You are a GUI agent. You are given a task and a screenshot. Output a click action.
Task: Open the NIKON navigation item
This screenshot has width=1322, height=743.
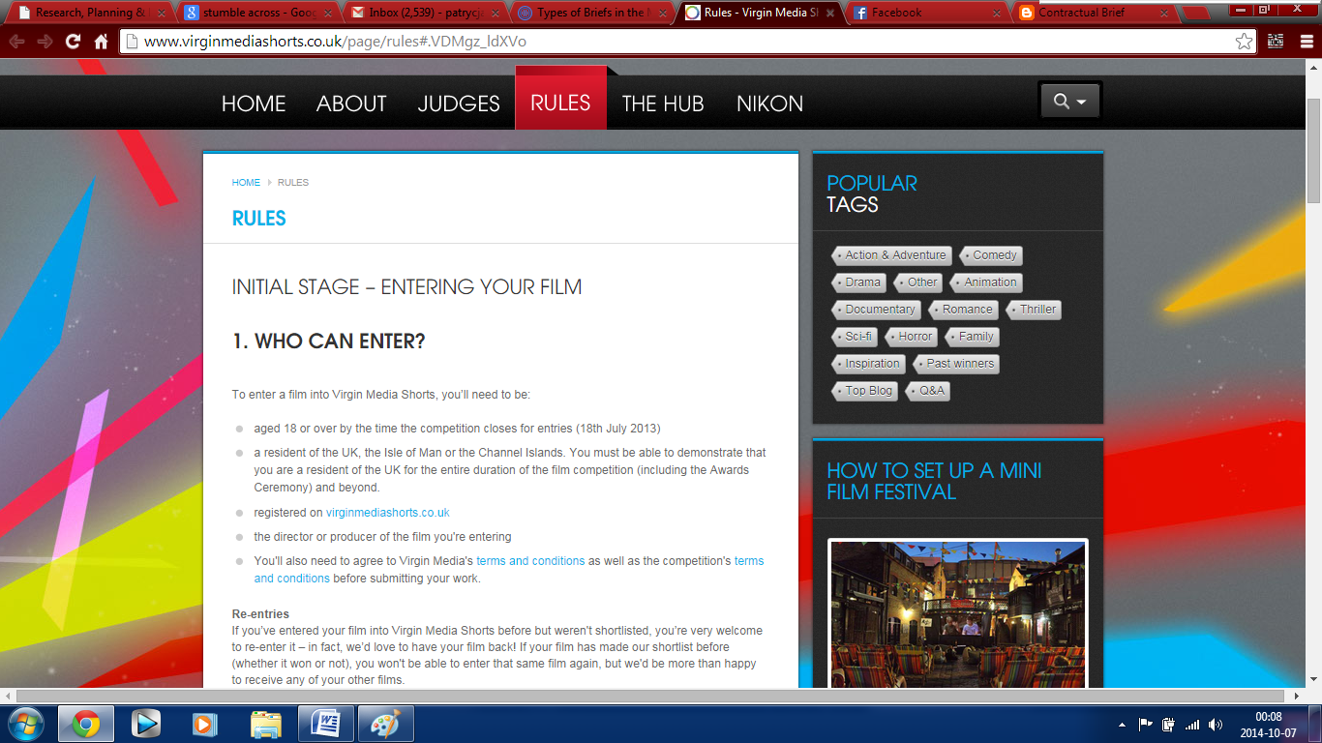click(x=769, y=104)
